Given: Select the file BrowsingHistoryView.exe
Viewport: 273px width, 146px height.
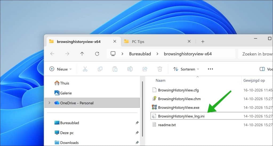Looking at the screenshot, I should pos(179,108).
